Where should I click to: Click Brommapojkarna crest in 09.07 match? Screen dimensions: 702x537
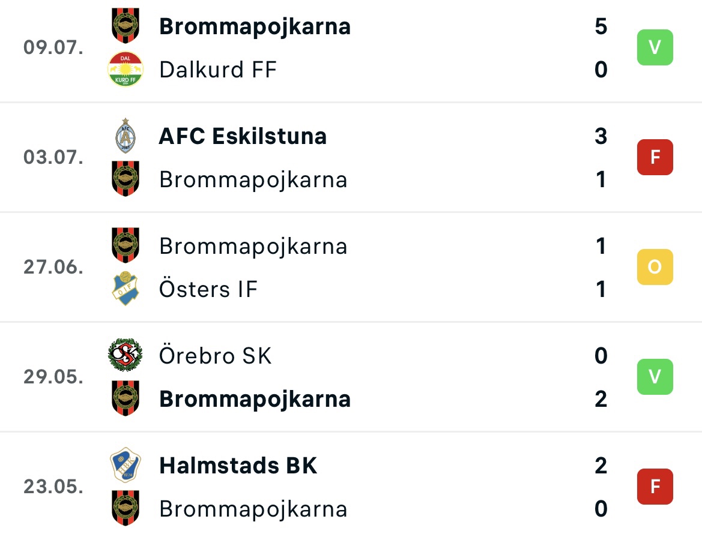(126, 26)
